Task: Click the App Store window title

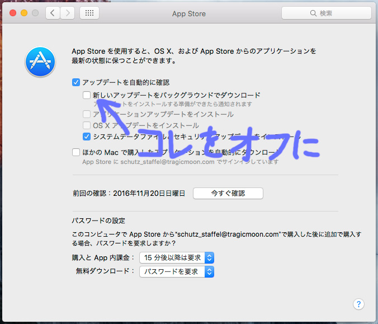Action: pyautogui.click(x=189, y=14)
